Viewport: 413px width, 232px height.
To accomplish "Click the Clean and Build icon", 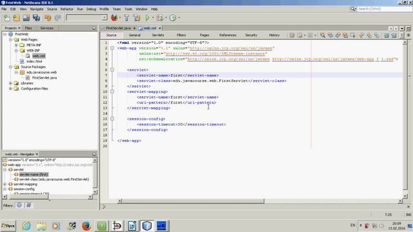I will tap(137, 18).
